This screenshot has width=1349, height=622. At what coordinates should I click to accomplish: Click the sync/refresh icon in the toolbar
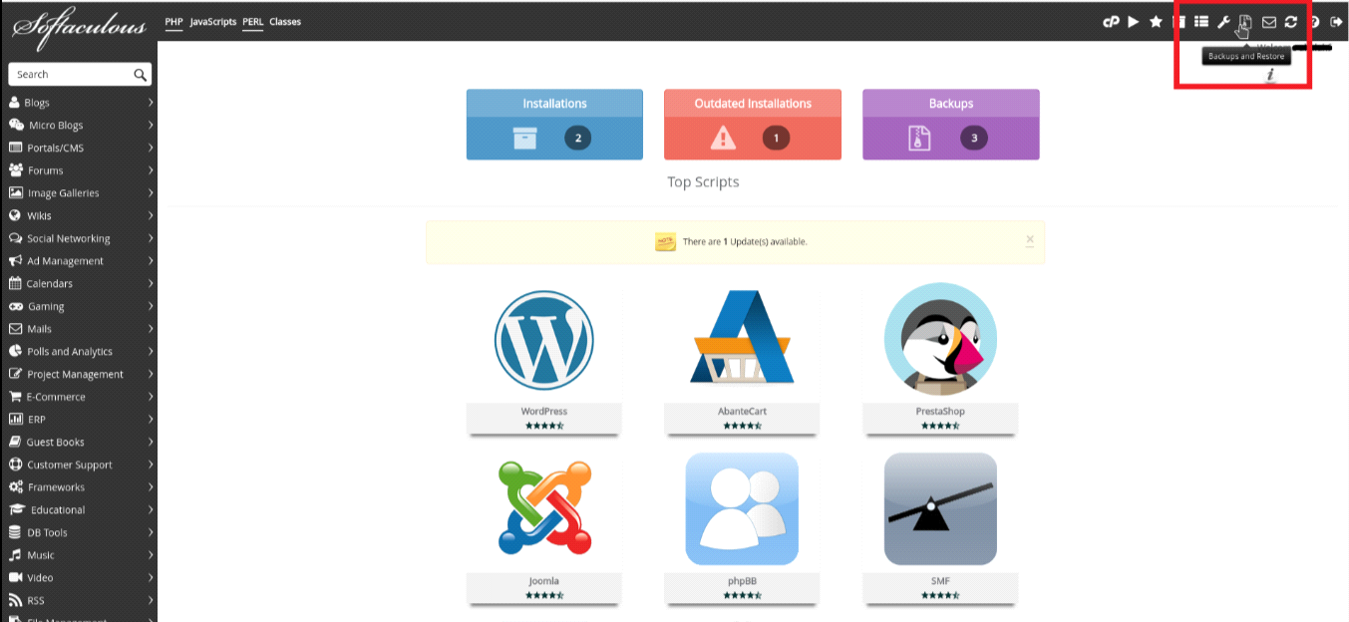pos(1290,21)
